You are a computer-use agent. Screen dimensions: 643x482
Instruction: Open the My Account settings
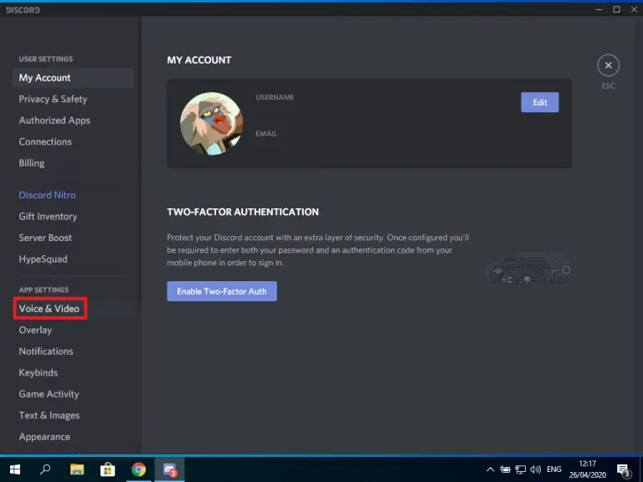click(73, 78)
